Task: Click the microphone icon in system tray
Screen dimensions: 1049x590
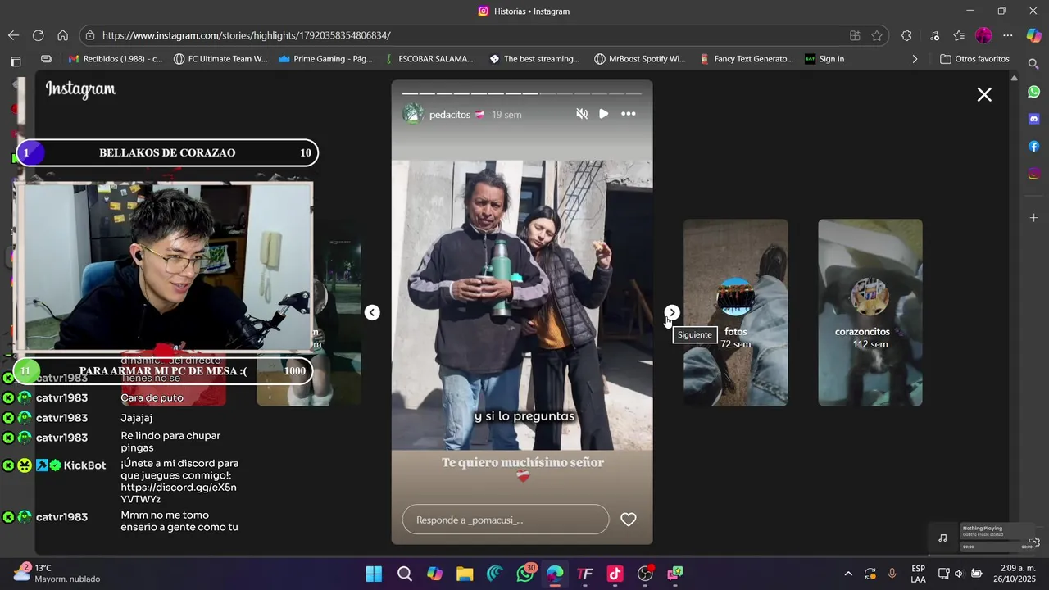Action: click(892, 574)
